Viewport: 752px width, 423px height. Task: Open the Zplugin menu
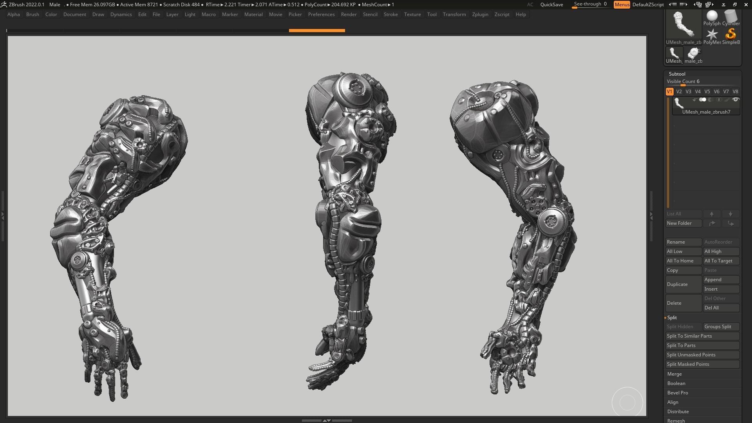click(x=481, y=14)
